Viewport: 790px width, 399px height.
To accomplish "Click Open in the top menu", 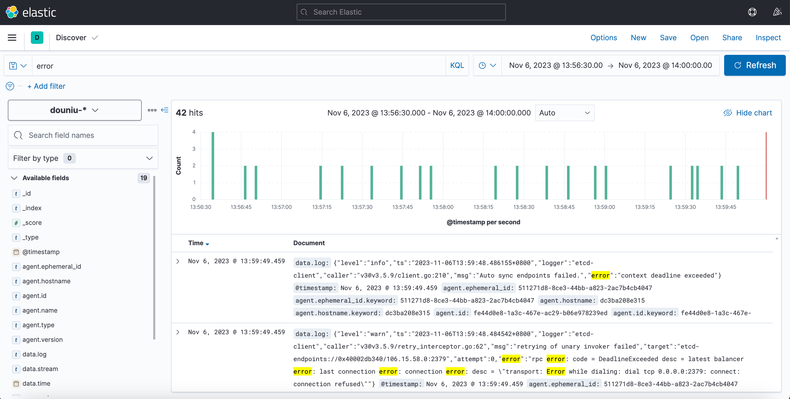I will click(699, 38).
